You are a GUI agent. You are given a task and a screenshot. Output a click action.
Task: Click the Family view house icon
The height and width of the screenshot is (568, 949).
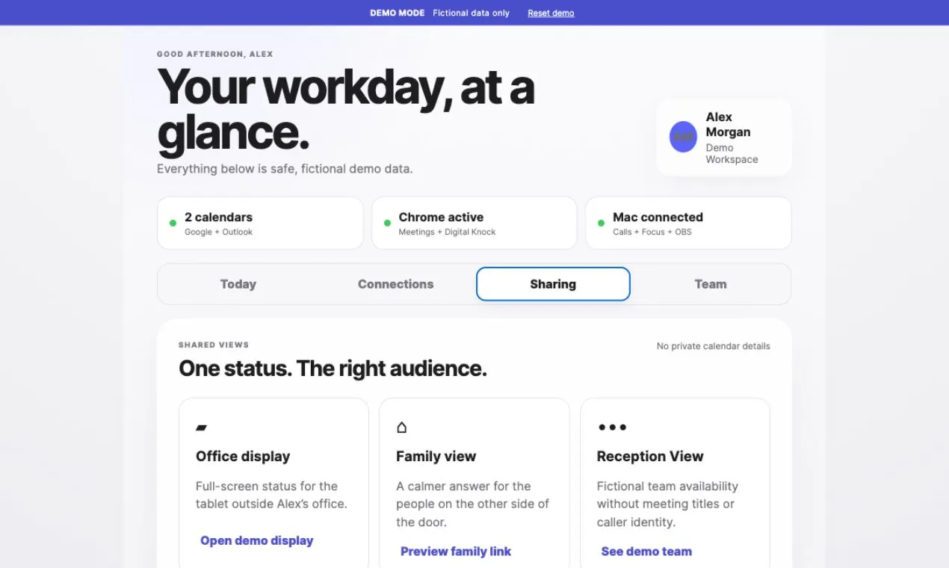coord(402,427)
